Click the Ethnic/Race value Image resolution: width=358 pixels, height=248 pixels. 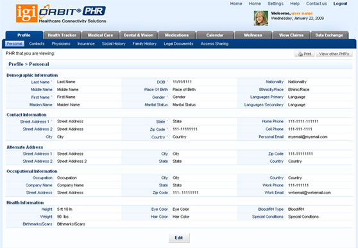(298, 90)
